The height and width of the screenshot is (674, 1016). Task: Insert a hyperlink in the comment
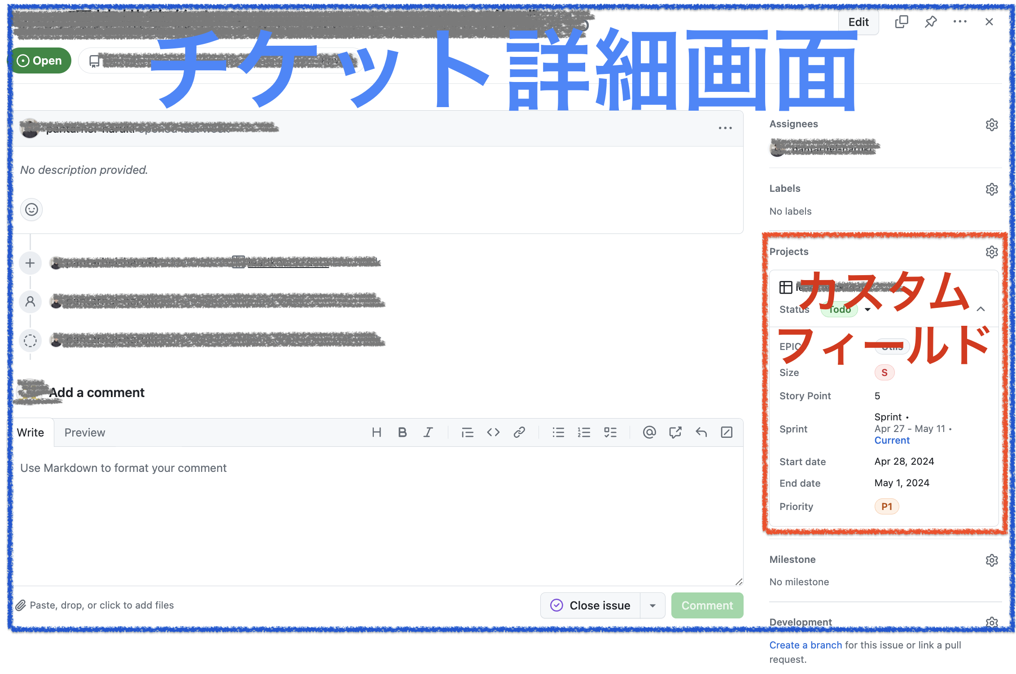(x=519, y=432)
